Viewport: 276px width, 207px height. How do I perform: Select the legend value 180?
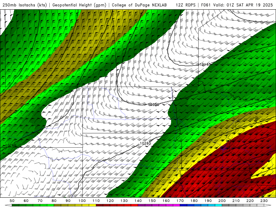point(194,201)
